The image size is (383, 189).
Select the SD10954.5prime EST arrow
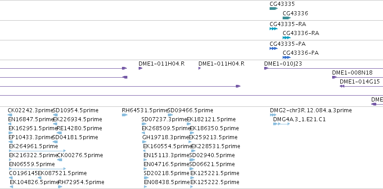tap(55, 115)
